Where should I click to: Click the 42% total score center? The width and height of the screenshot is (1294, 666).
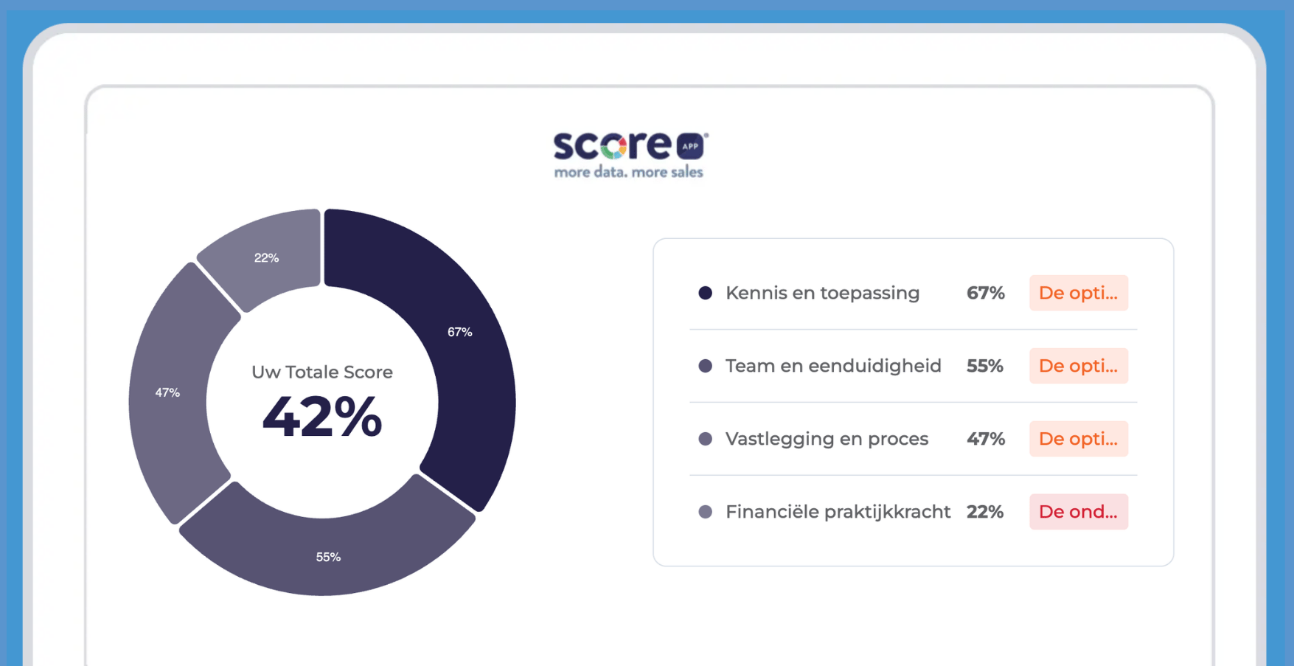(x=322, y=417)
